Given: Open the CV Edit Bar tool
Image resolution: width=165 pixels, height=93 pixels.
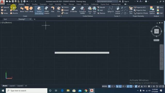Looking at the screenshot, I should pyautogui.click(x=73, y=9).
